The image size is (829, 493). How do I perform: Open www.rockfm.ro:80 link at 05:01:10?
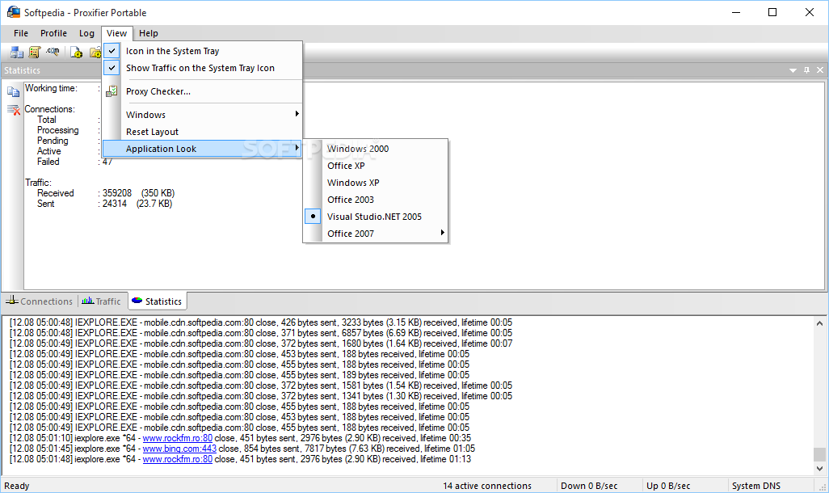click(178, 438)
